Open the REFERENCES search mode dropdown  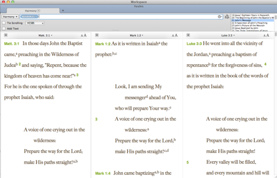(30, 17)
